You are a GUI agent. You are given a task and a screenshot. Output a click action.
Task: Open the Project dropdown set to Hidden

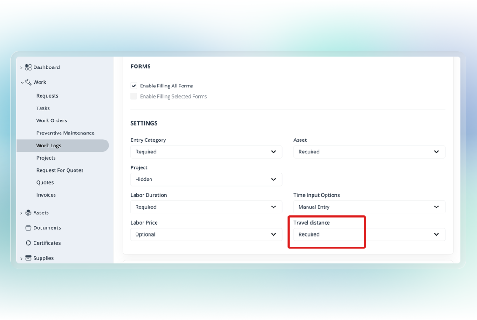point(206,180)
